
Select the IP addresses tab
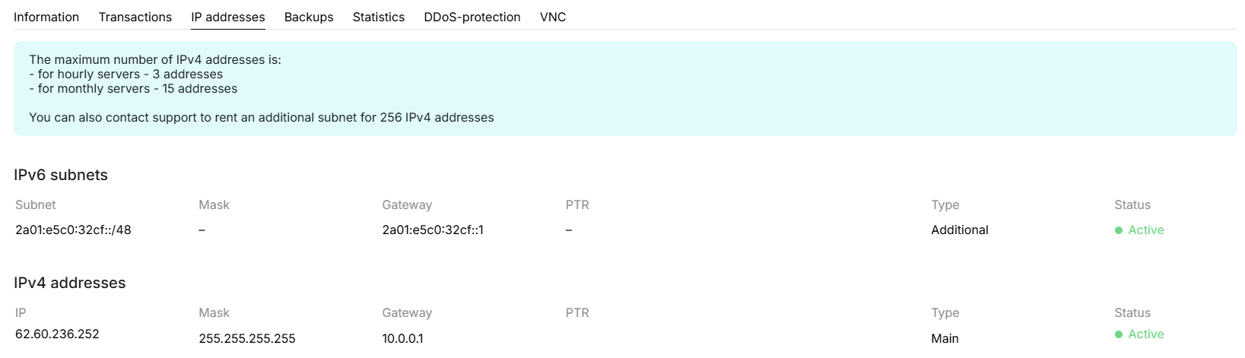point(228,17)
